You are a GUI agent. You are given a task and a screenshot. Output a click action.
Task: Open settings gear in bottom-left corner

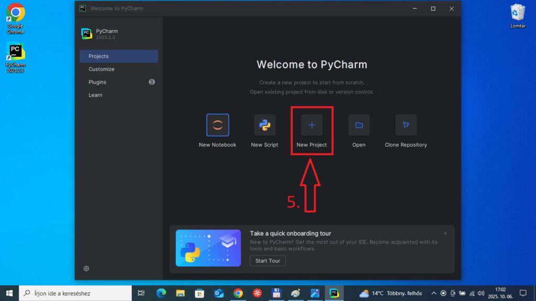pos(86,268)
